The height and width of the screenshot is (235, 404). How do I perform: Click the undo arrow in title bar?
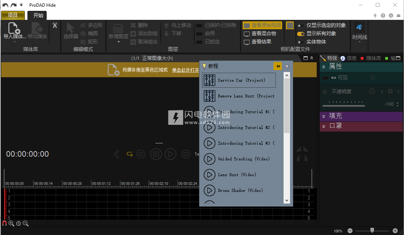pos(5,5)
